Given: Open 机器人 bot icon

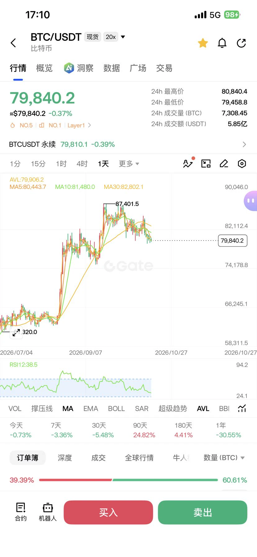Looking at the screenshot, I should click(48, 512).
